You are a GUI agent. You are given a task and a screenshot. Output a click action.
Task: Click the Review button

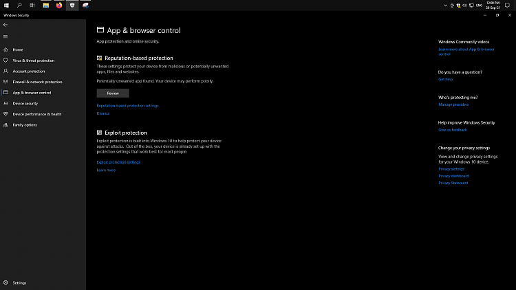[x=113, y=93]
